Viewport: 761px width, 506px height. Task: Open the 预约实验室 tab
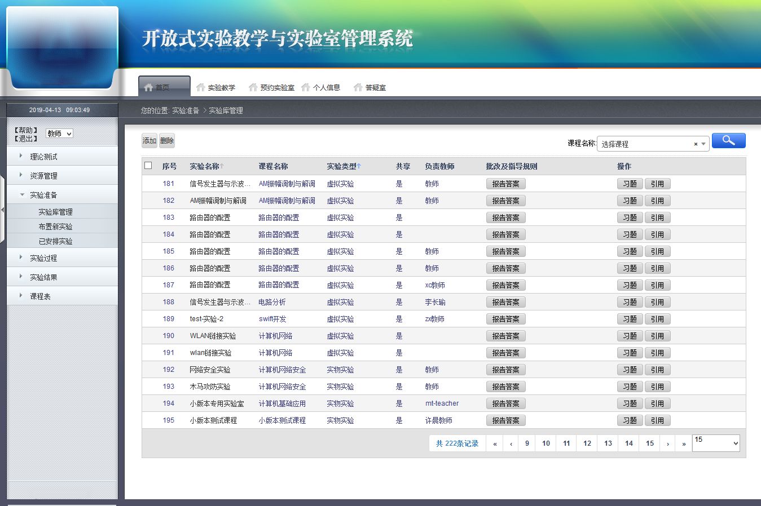[272, 87]
